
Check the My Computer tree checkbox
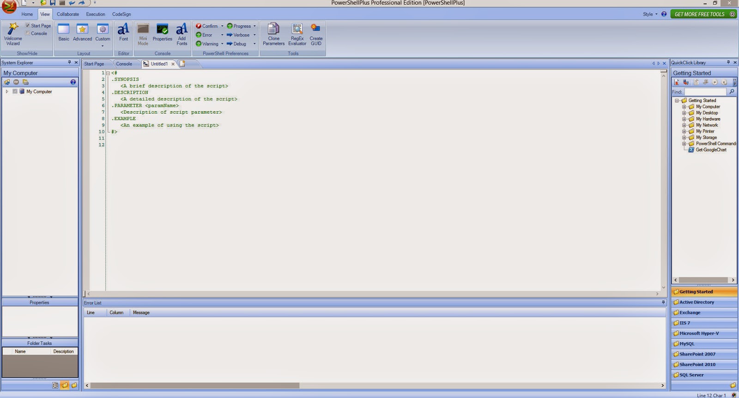[15, 91]
